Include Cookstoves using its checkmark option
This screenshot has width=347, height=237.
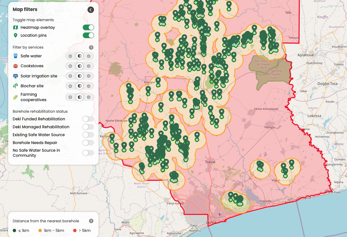(x=89, y=66)
